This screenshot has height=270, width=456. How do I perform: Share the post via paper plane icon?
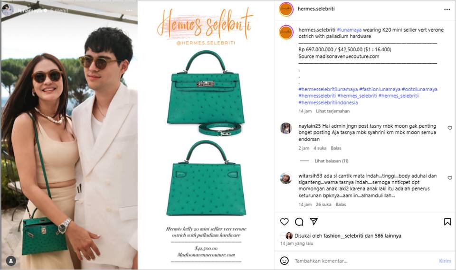click(313, 222)
